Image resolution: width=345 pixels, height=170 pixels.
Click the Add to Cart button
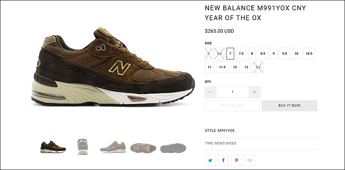pos(232,105)
